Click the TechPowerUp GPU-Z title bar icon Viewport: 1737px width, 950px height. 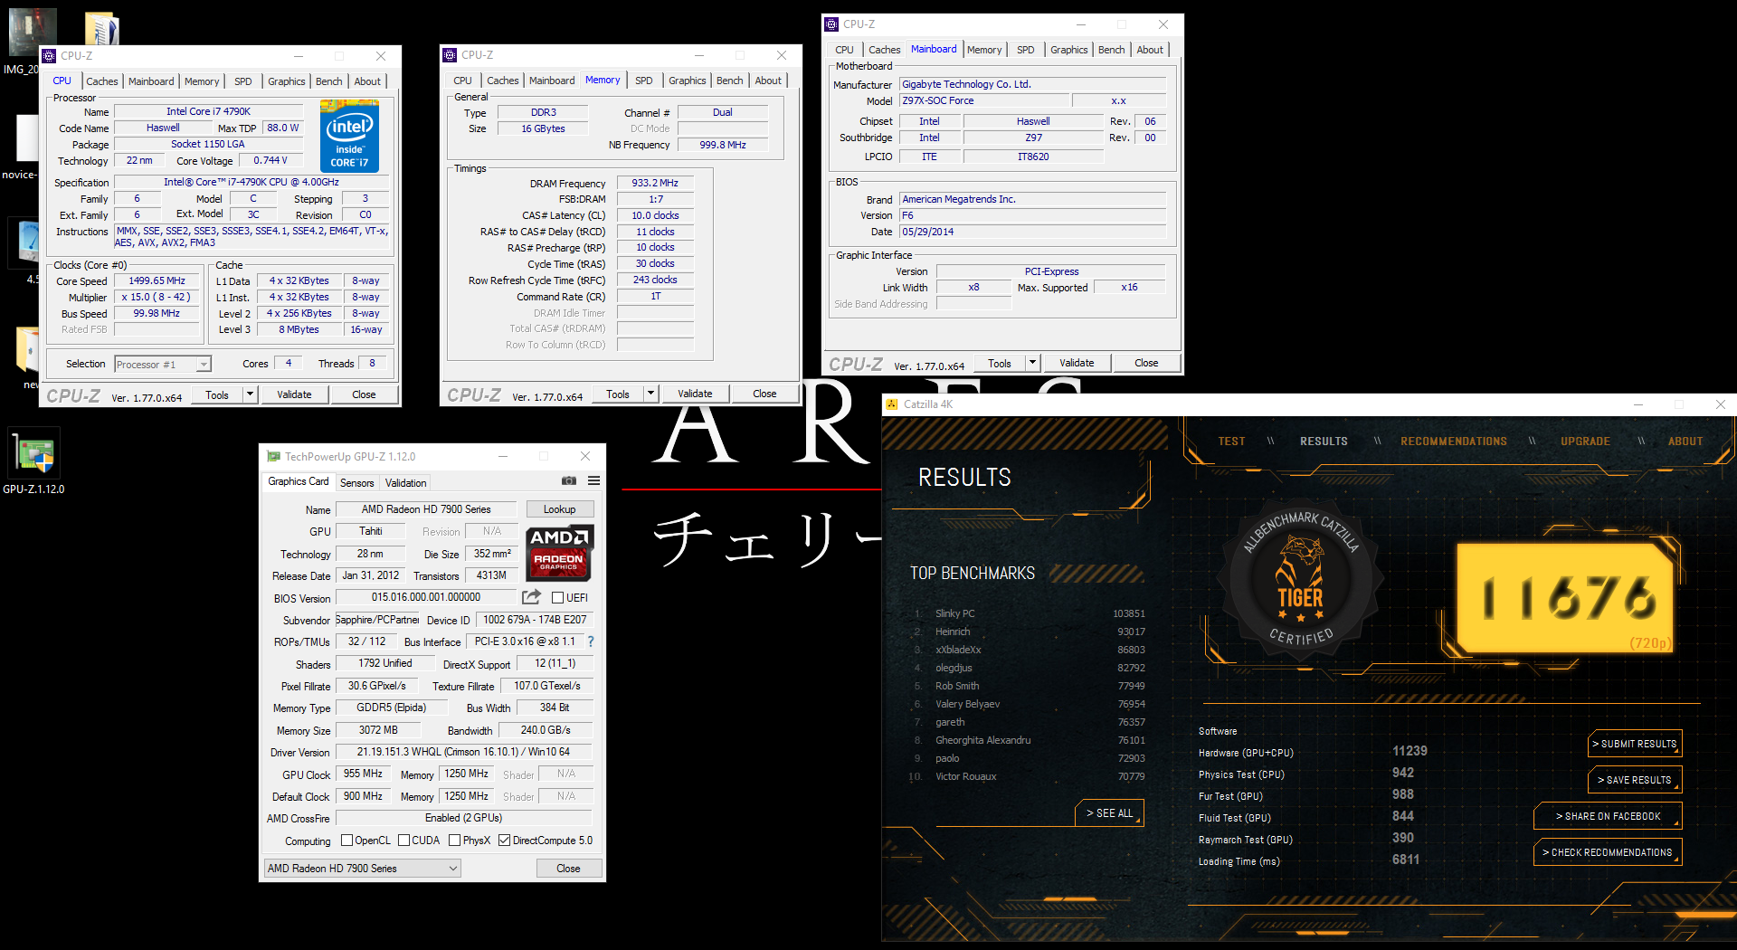pos(273,456)
